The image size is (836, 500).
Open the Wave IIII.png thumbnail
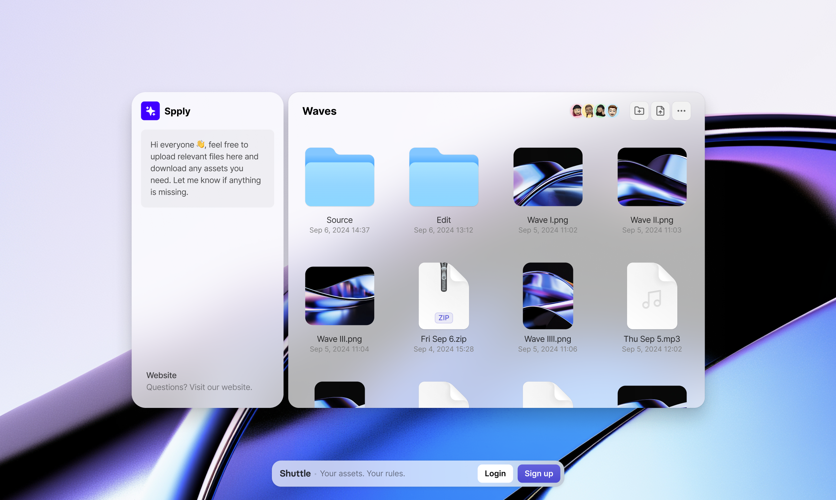point(548,296)
